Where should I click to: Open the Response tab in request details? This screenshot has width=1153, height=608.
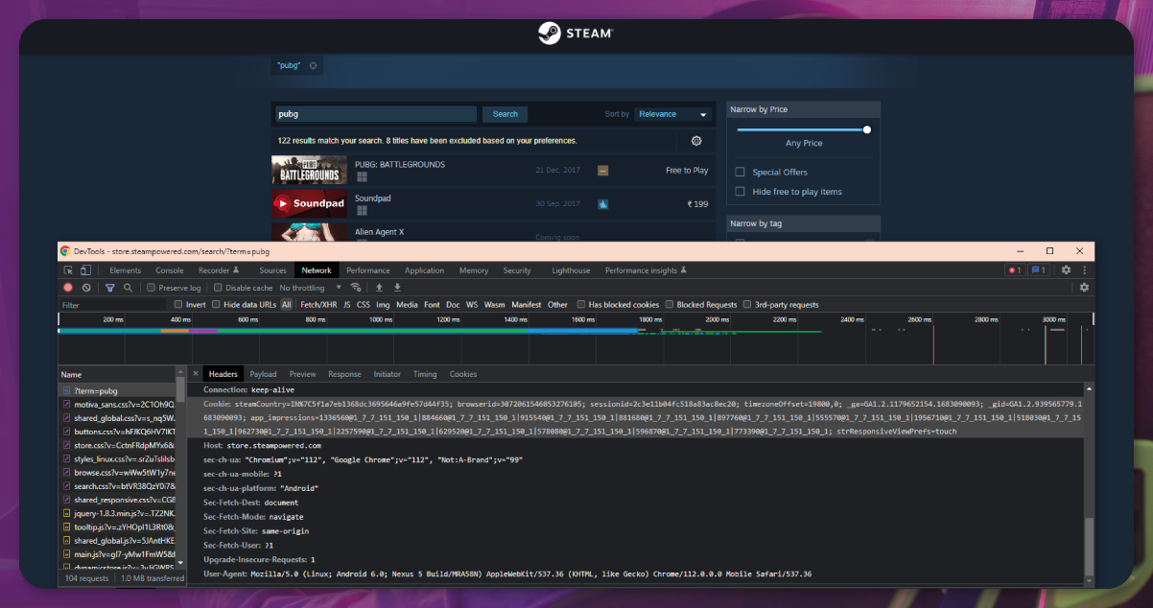[344, 374]
